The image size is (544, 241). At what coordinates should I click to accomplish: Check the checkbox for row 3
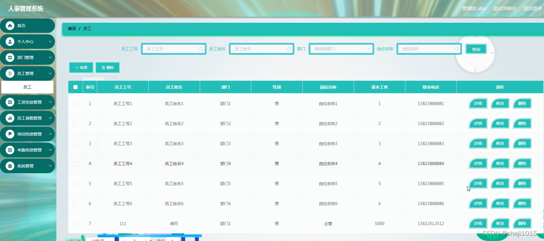tap(75, 144)
